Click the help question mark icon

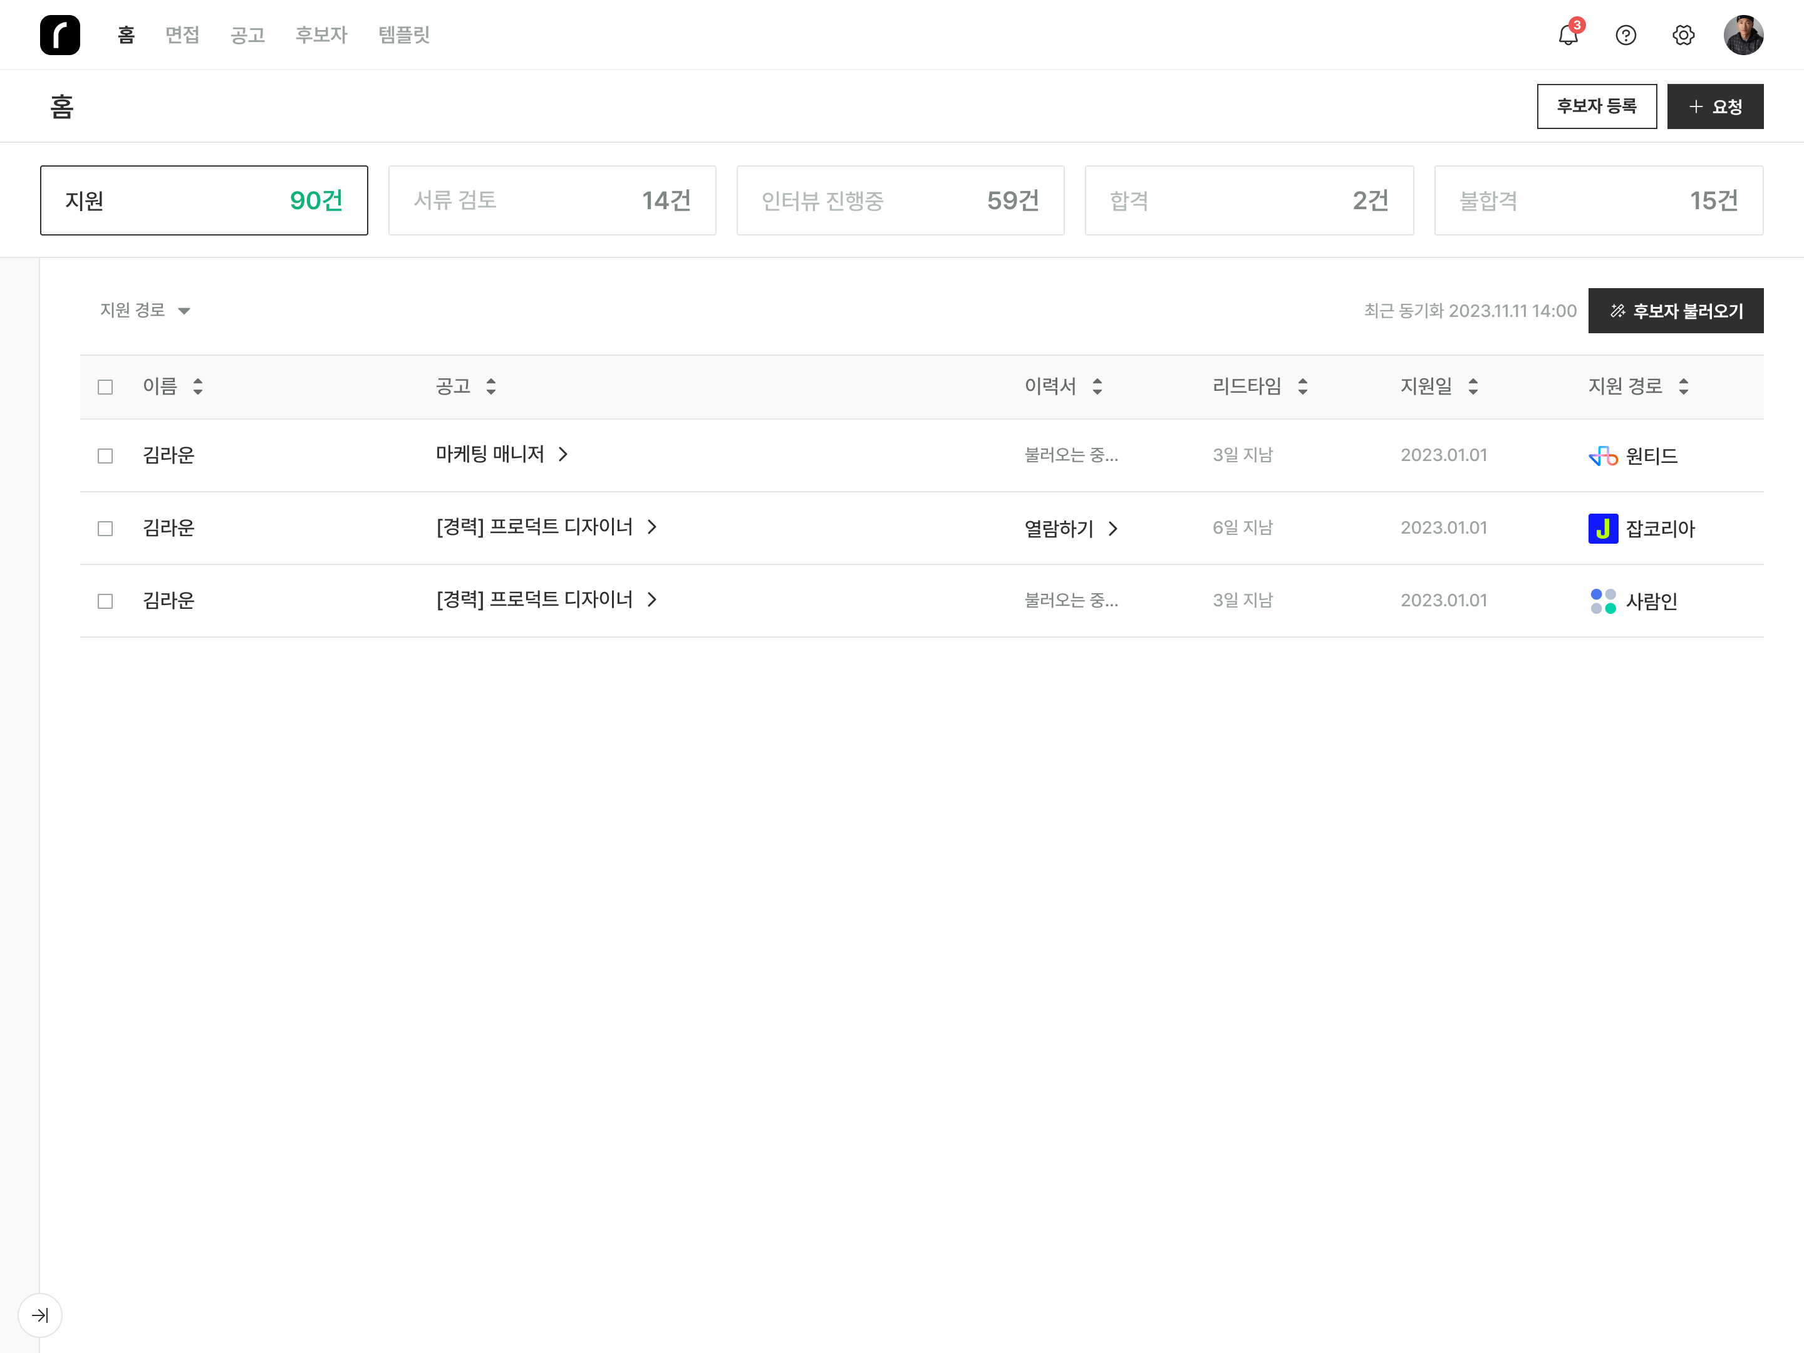pyautogui.click(x=1625, y=35)
